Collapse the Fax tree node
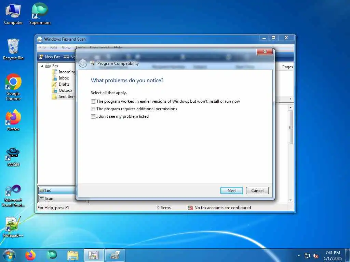The image size is (350, 262). click(42, 66)
